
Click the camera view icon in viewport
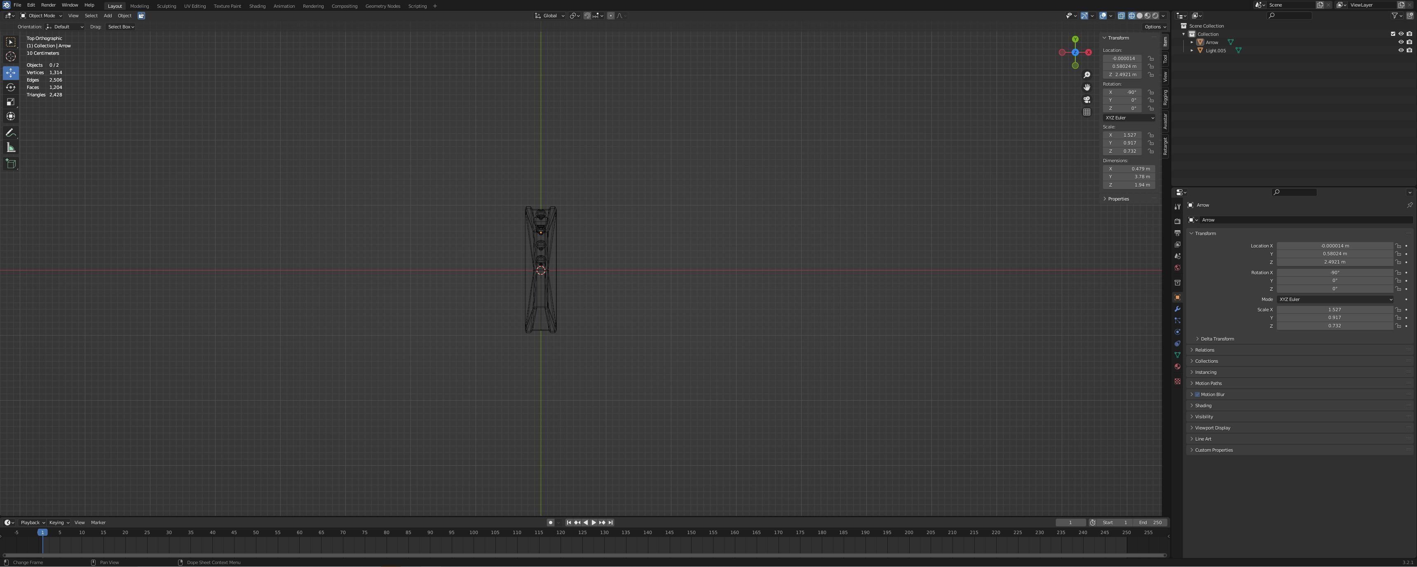point(1087,100)
